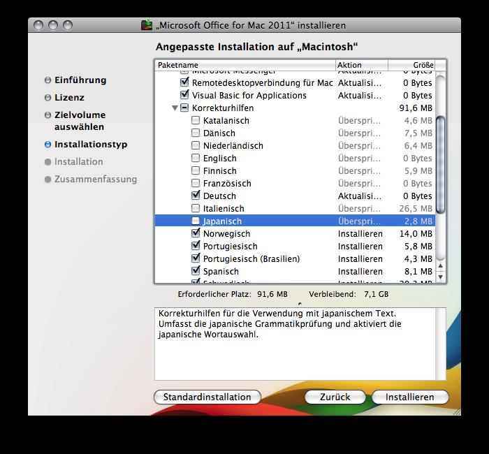The image size is (489, 454).
Task: Click the Zusammenfassung step in sidebar
Action: 96,180
